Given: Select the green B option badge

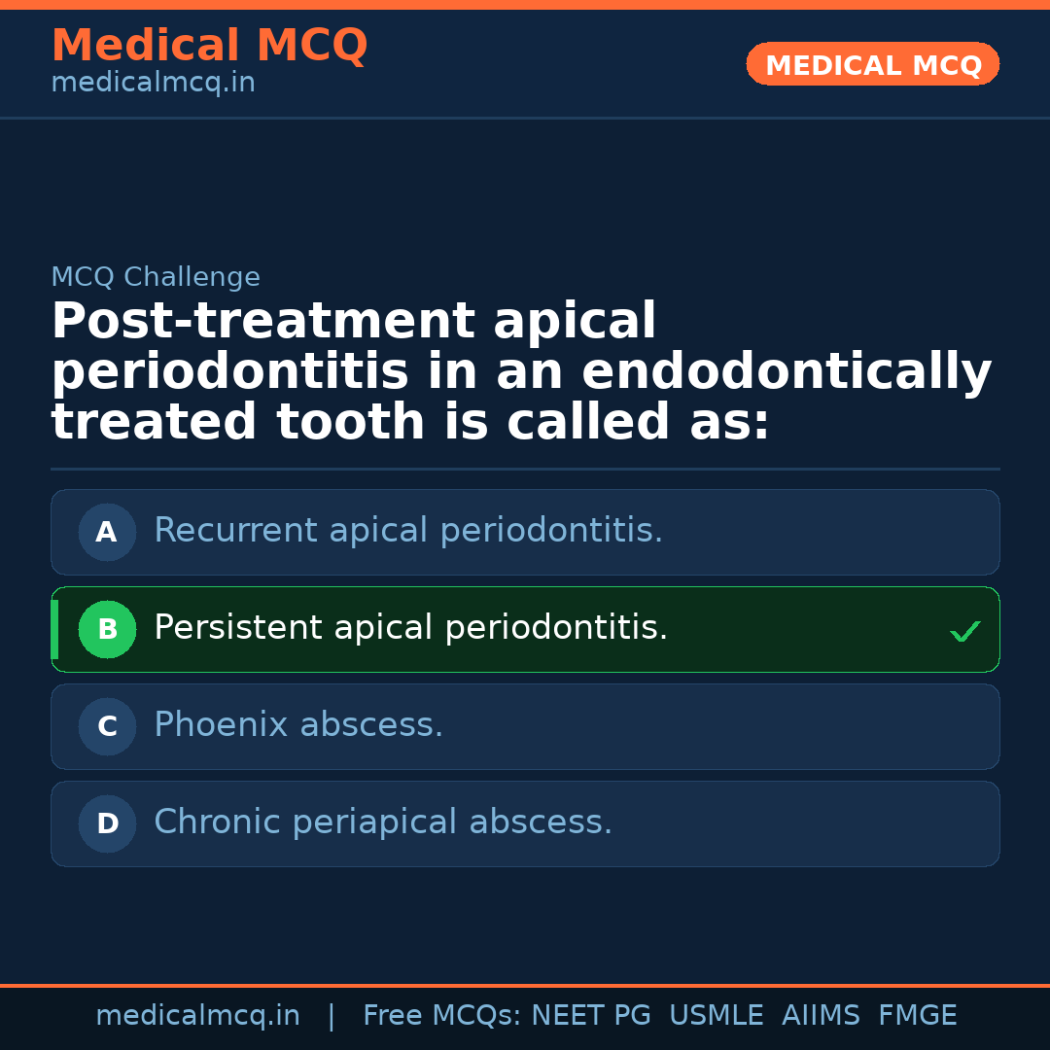Looking at the screenshot, I should (x=107, y=629).
